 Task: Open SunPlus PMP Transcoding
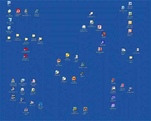13,81
